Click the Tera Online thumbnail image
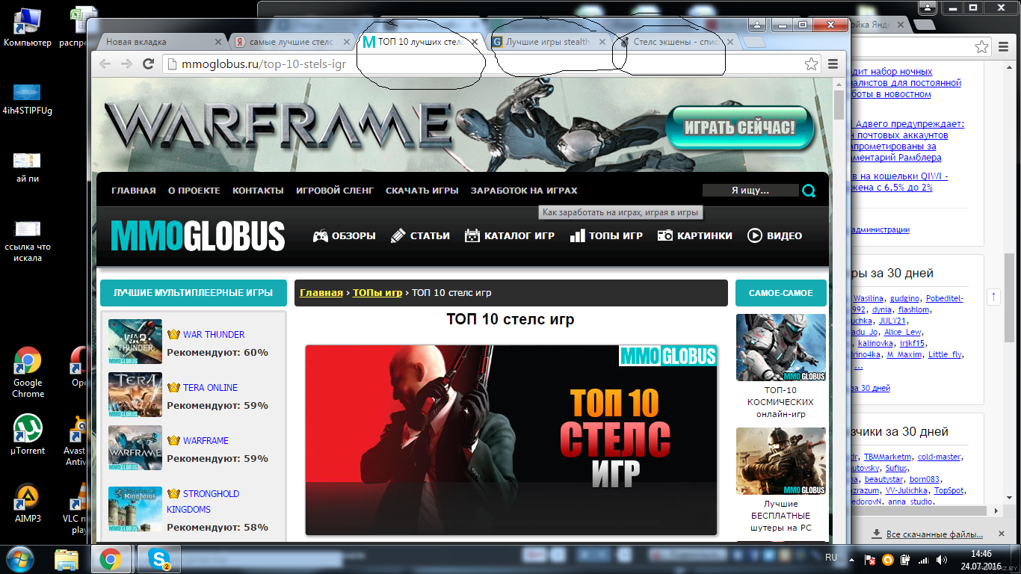 135,395
